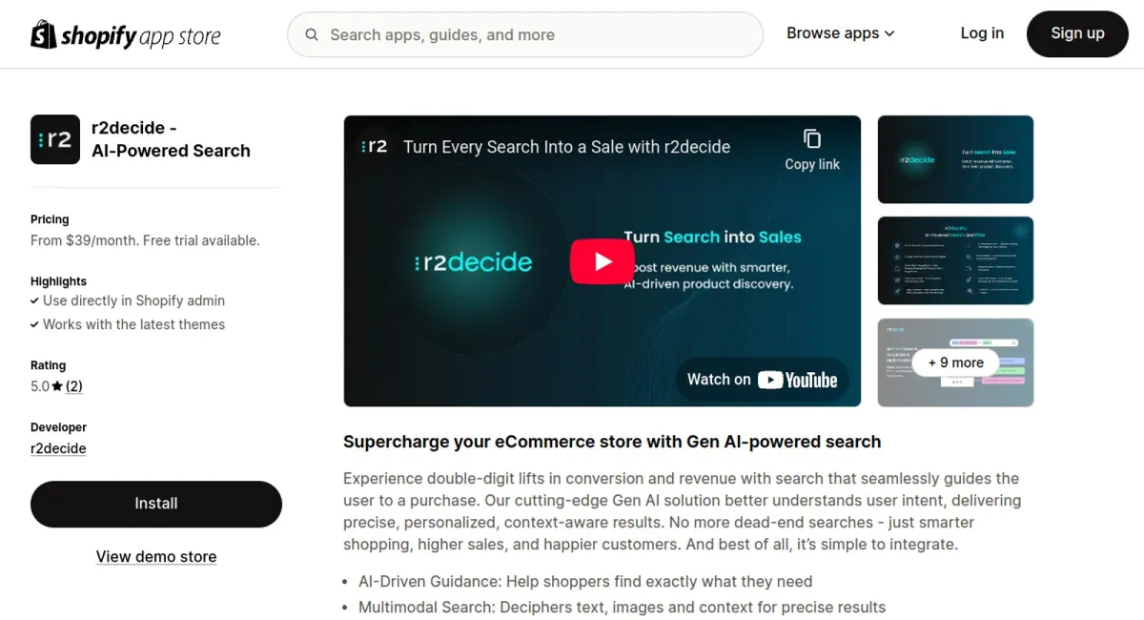Click the search magnifier icon
1144x620 pixels.
coord(312,35)
